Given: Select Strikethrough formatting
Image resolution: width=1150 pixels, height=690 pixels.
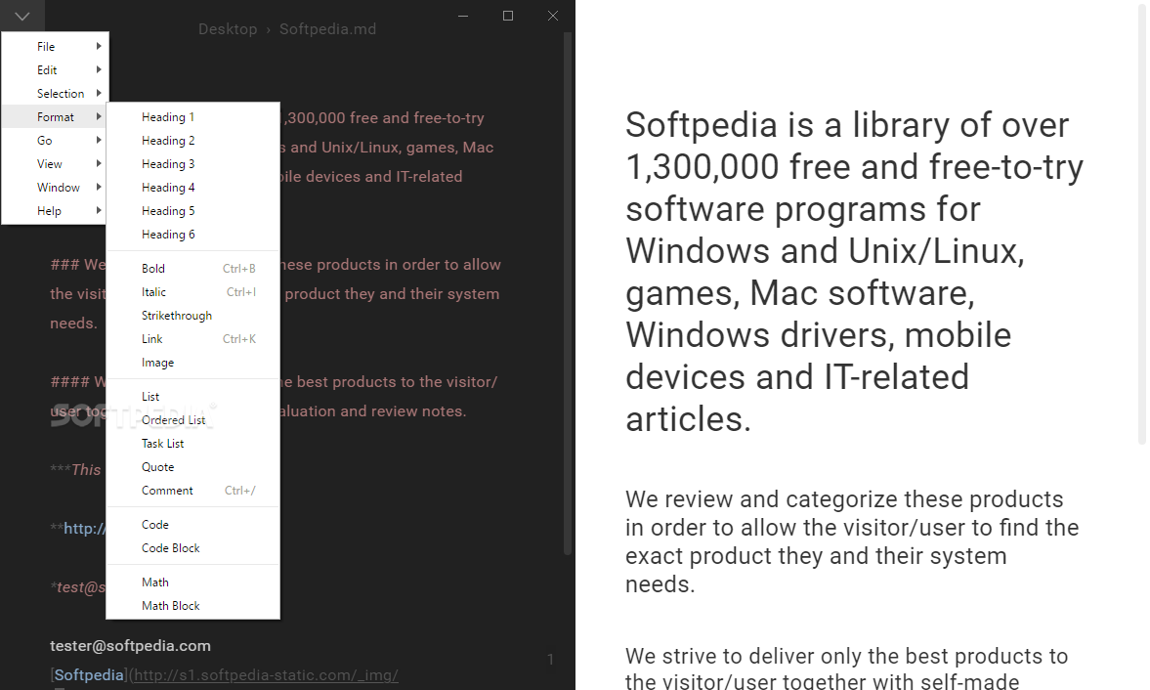Looking at the screenshot, I should tap(192, 316).
